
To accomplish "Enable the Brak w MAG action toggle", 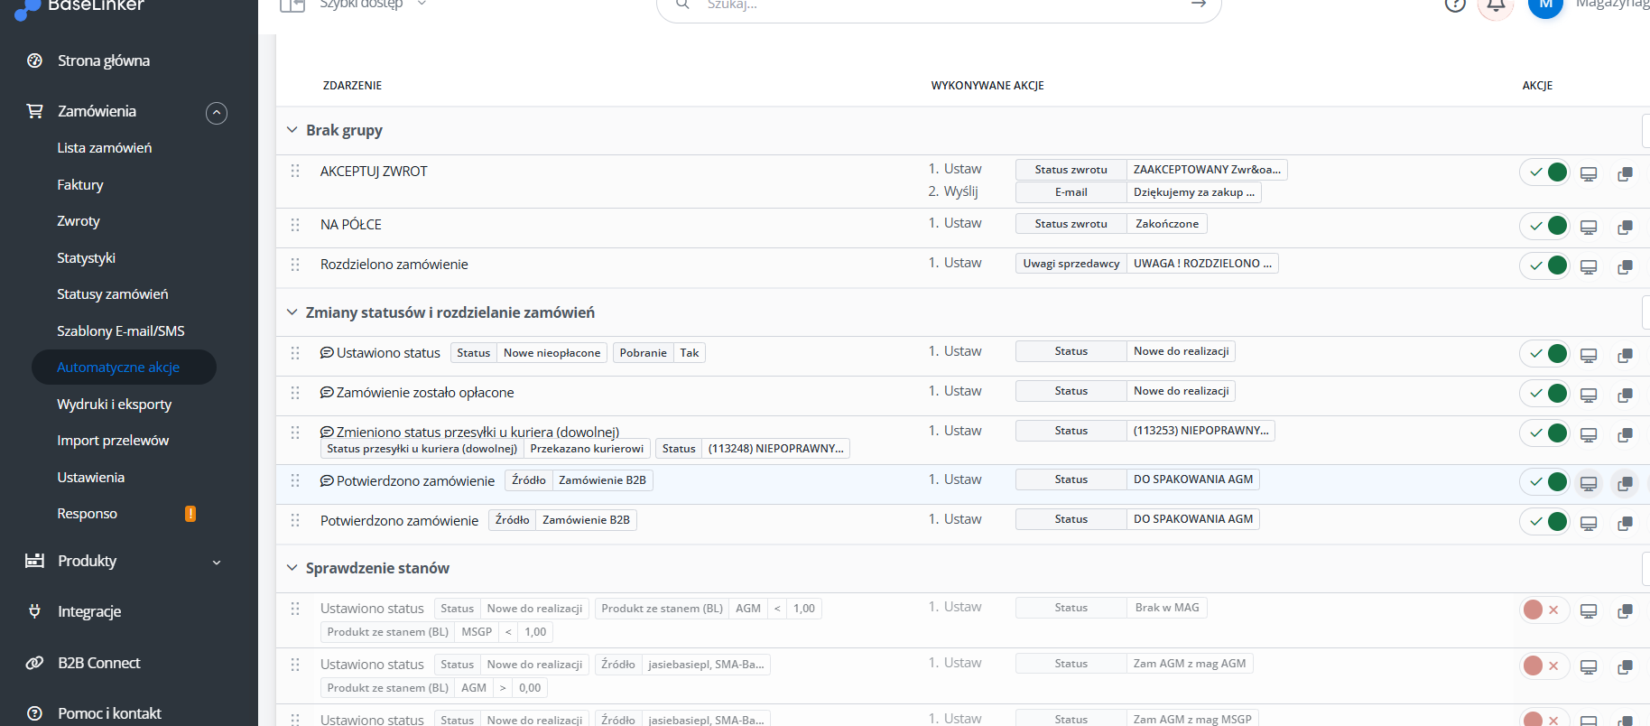I will (x=1545, y=610).
